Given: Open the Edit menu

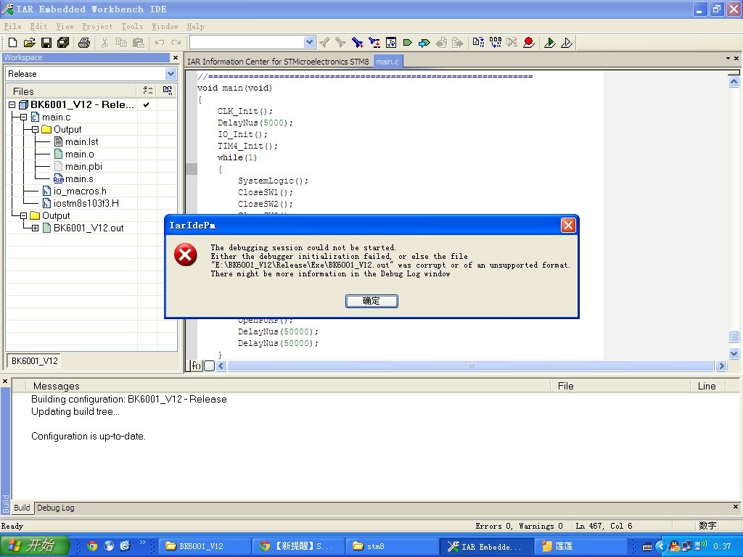Looking at the screenshot, I should coord(39,27).
